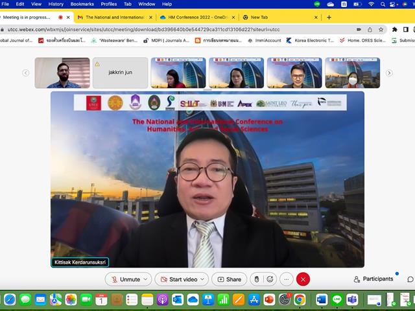Image resolution: width=415 pixels, height=311 pixels.
Task: Raise hand using the hand icon
Action: point(257,279)
